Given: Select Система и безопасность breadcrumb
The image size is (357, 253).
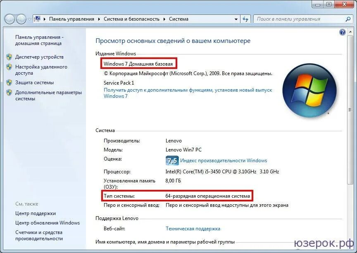Looking at the screenshot, I should point(131,19).
